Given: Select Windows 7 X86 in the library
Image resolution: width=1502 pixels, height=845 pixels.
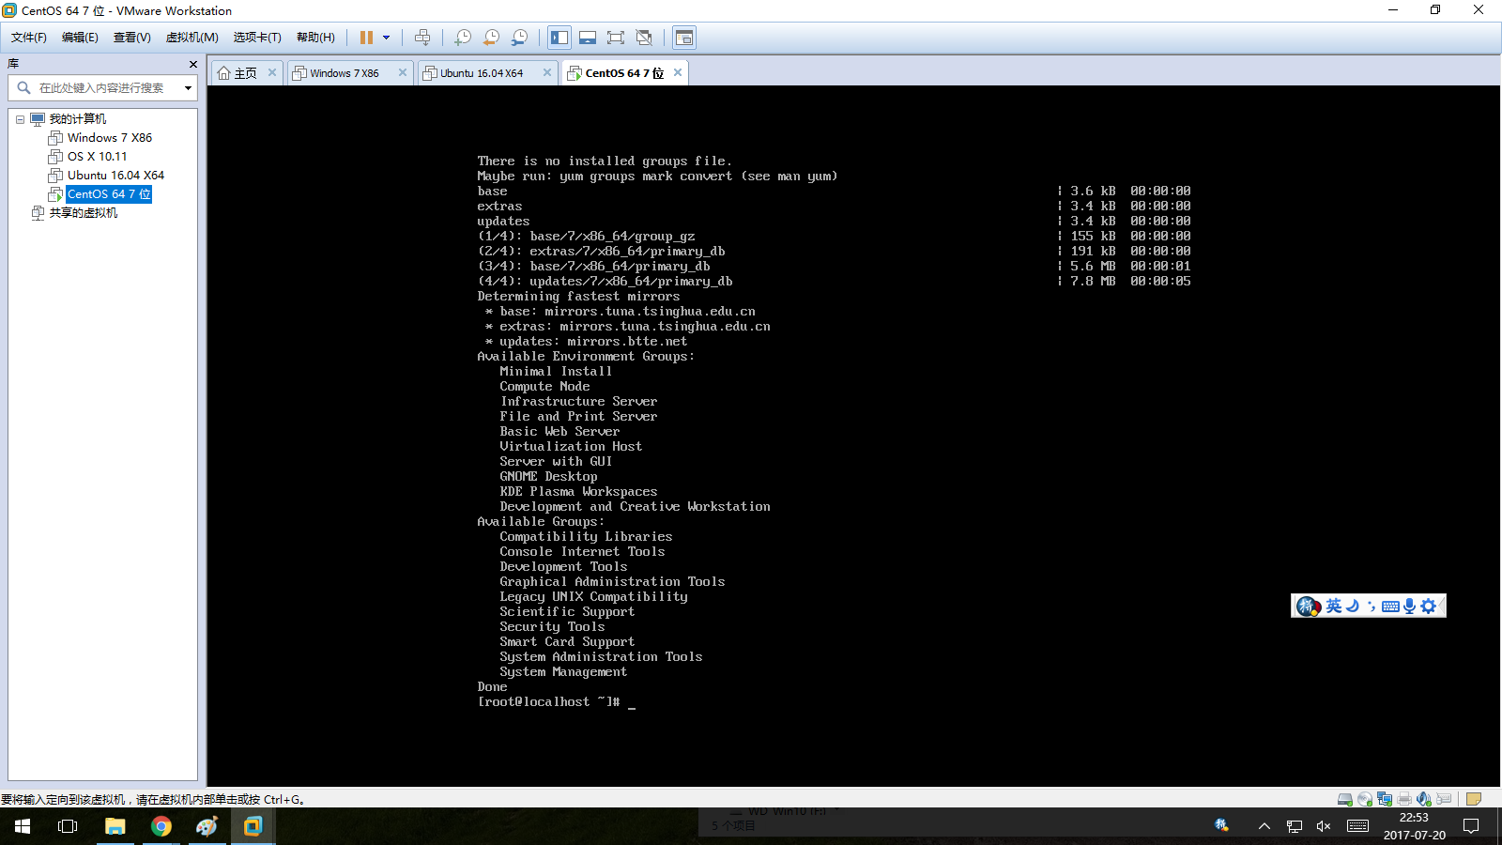Looking at the screenshot, I should click(109, 137).
